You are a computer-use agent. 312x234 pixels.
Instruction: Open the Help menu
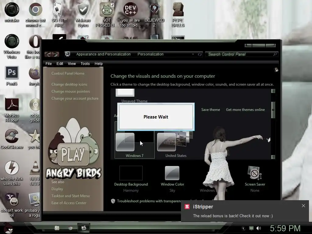98,63
